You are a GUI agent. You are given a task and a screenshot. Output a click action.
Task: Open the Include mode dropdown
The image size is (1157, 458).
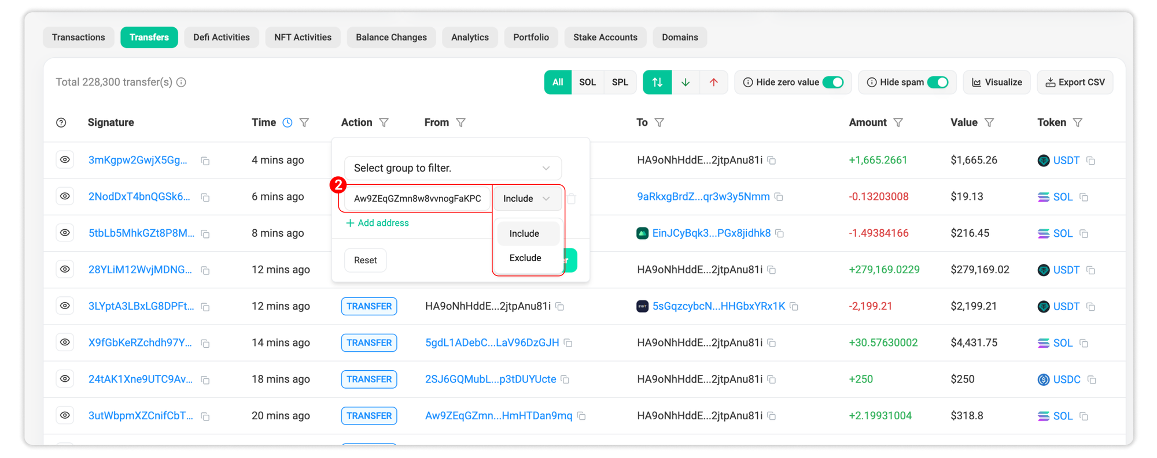[526, 199]
